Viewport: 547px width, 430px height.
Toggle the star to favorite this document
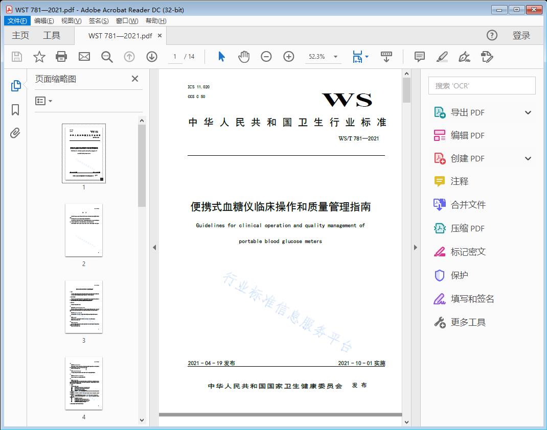pyautogui.click(x=39, y=57)
